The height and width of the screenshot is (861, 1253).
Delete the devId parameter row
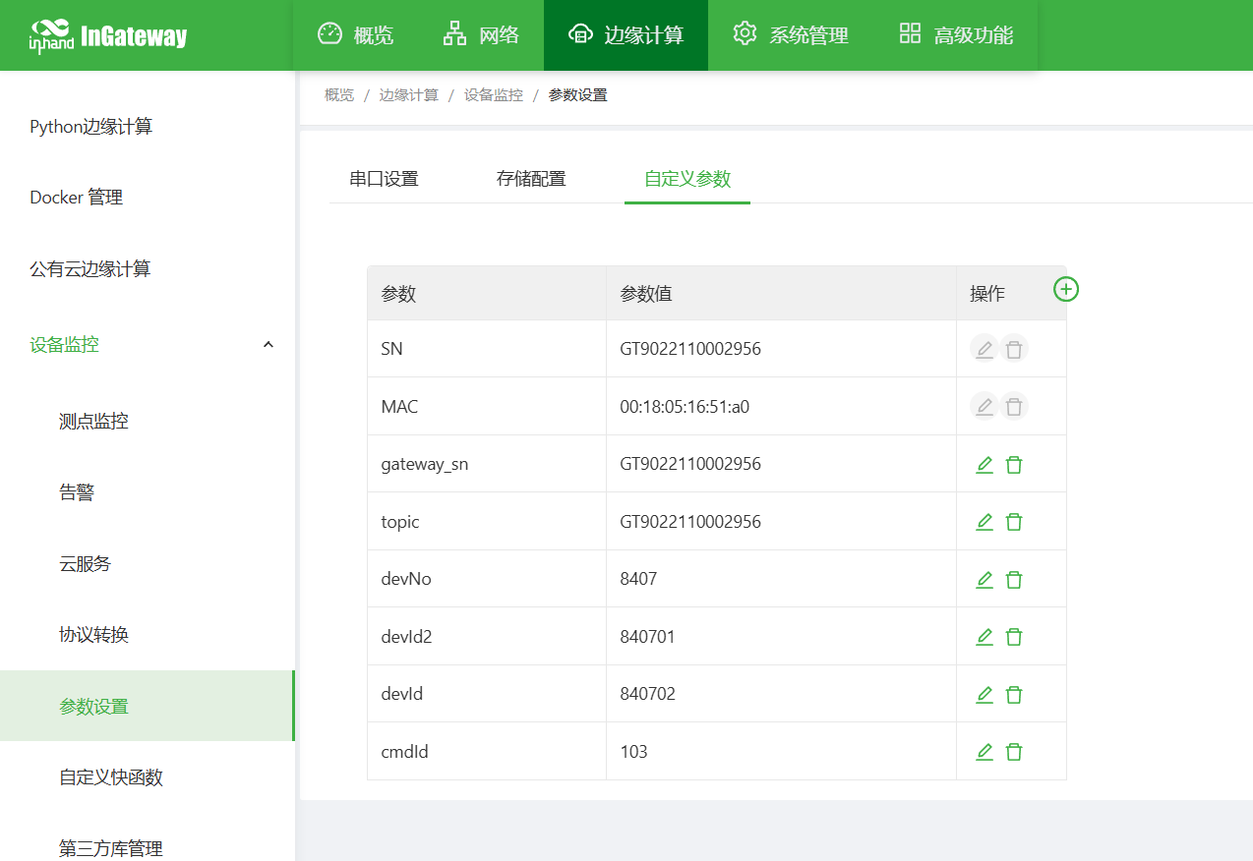pyautogui.click(x=1014, y=695)
